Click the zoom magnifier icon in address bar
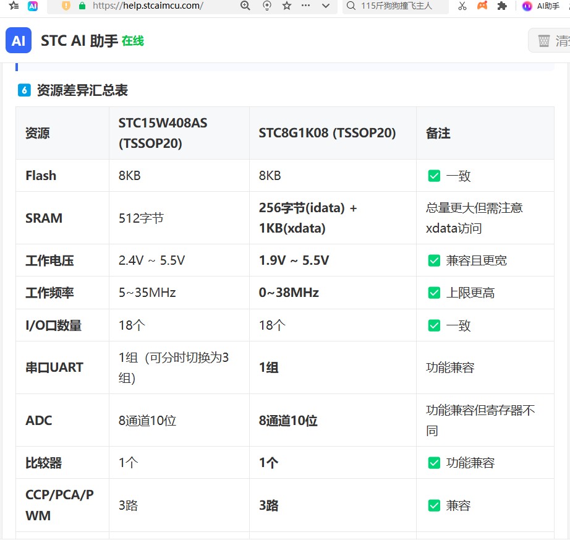 click(x=245, y=6)
